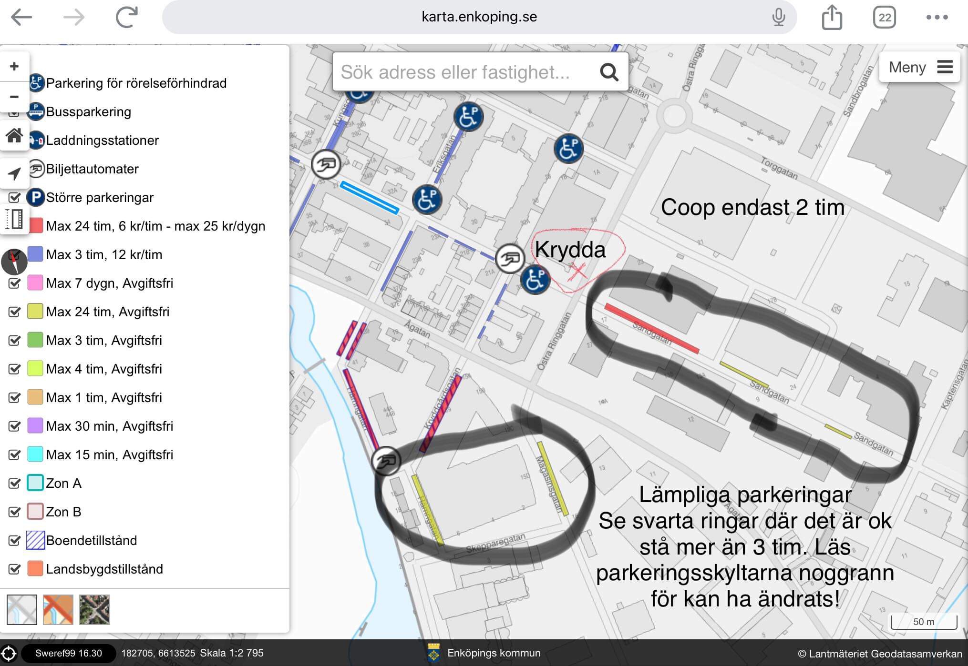Click the search magnifier icon
968x666 pixels.
click(609, 72)
